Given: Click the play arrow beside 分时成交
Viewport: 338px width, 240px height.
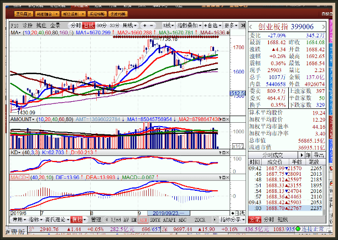Looking at the screenshot, I should [301, 155].
